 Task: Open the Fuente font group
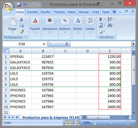(35, 28)
